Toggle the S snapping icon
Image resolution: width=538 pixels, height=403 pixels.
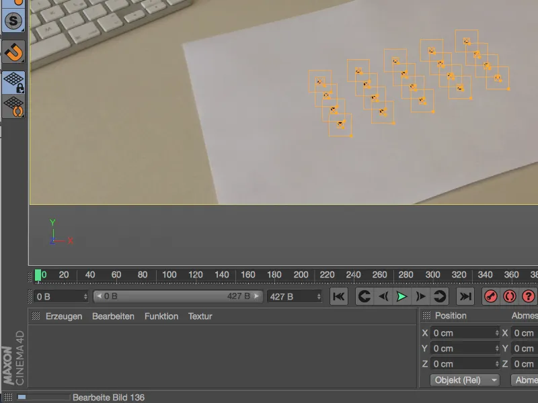tap(13, 21)
